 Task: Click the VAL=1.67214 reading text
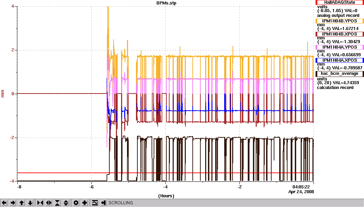[x=345, y=29]
